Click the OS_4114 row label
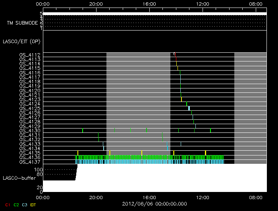The height and width of the screenshot is (211, 278). pos(30,64)
